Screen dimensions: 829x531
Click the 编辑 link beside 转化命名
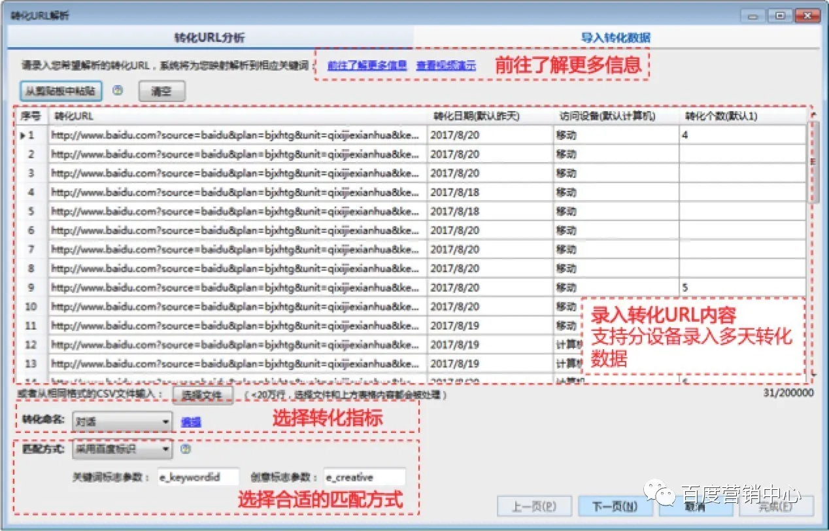click(191, 422)
